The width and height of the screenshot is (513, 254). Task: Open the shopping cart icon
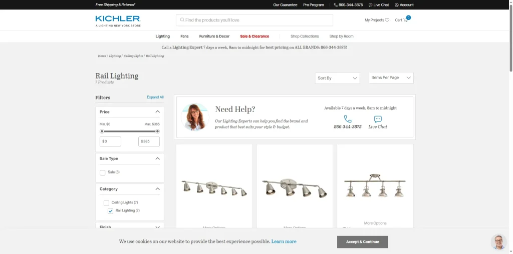click(x=405, y=20)
